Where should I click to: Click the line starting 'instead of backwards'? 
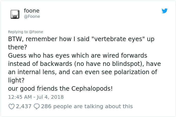click(x=84, y=64)
